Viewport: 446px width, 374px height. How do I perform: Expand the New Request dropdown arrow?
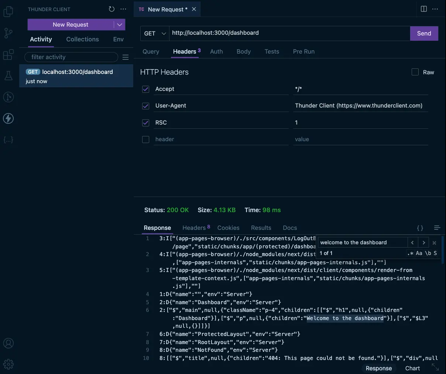tap(119, 25)
